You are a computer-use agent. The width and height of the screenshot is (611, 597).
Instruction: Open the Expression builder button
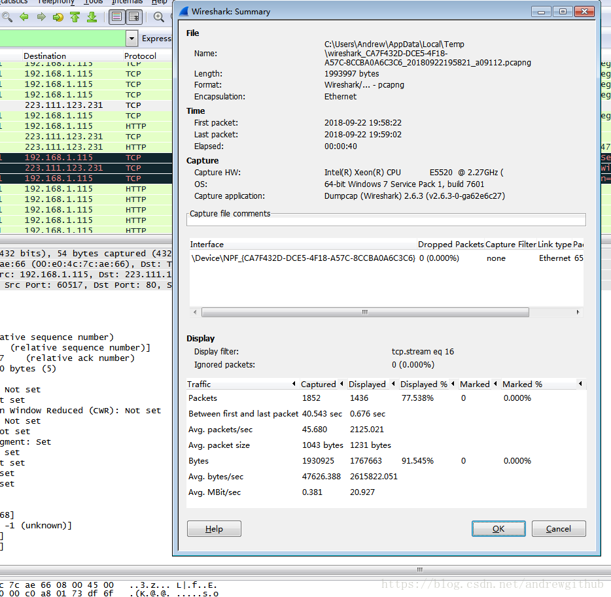(x=156, y=39)
